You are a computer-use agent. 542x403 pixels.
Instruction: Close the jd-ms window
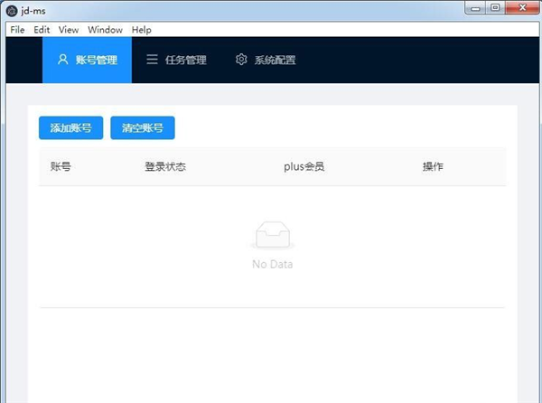522,7
